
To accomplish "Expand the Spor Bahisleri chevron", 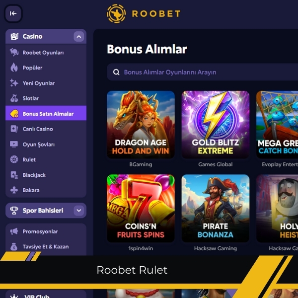I will [79, 211].
